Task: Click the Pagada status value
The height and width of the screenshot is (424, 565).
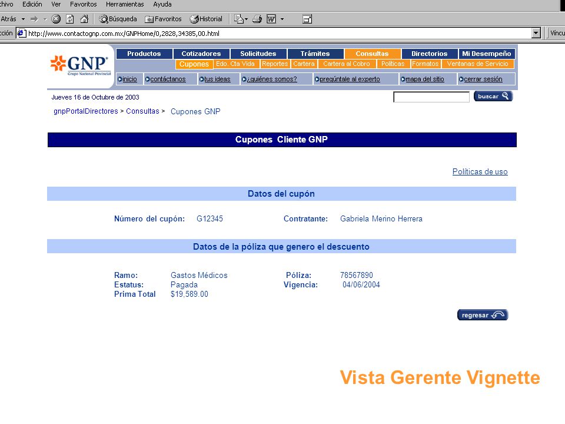Action: (x=184, y=285)
